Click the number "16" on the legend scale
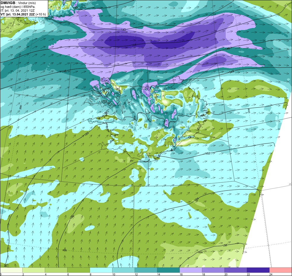 coord(181,274)
